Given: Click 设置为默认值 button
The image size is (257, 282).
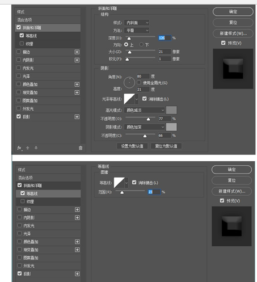Looking at the screenshot, I should point(132,146).
